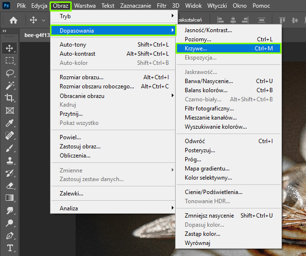This screenshot has width=306, height=256.
Task: Expand the toolbar with double-arrow toggle
Action: 4,31
